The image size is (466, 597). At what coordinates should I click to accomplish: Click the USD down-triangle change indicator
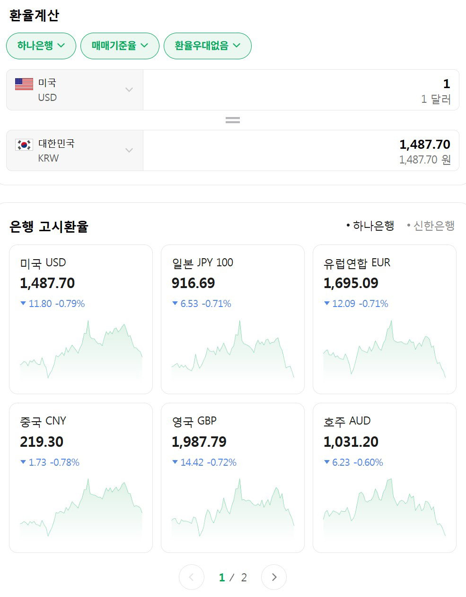(23, 303)
